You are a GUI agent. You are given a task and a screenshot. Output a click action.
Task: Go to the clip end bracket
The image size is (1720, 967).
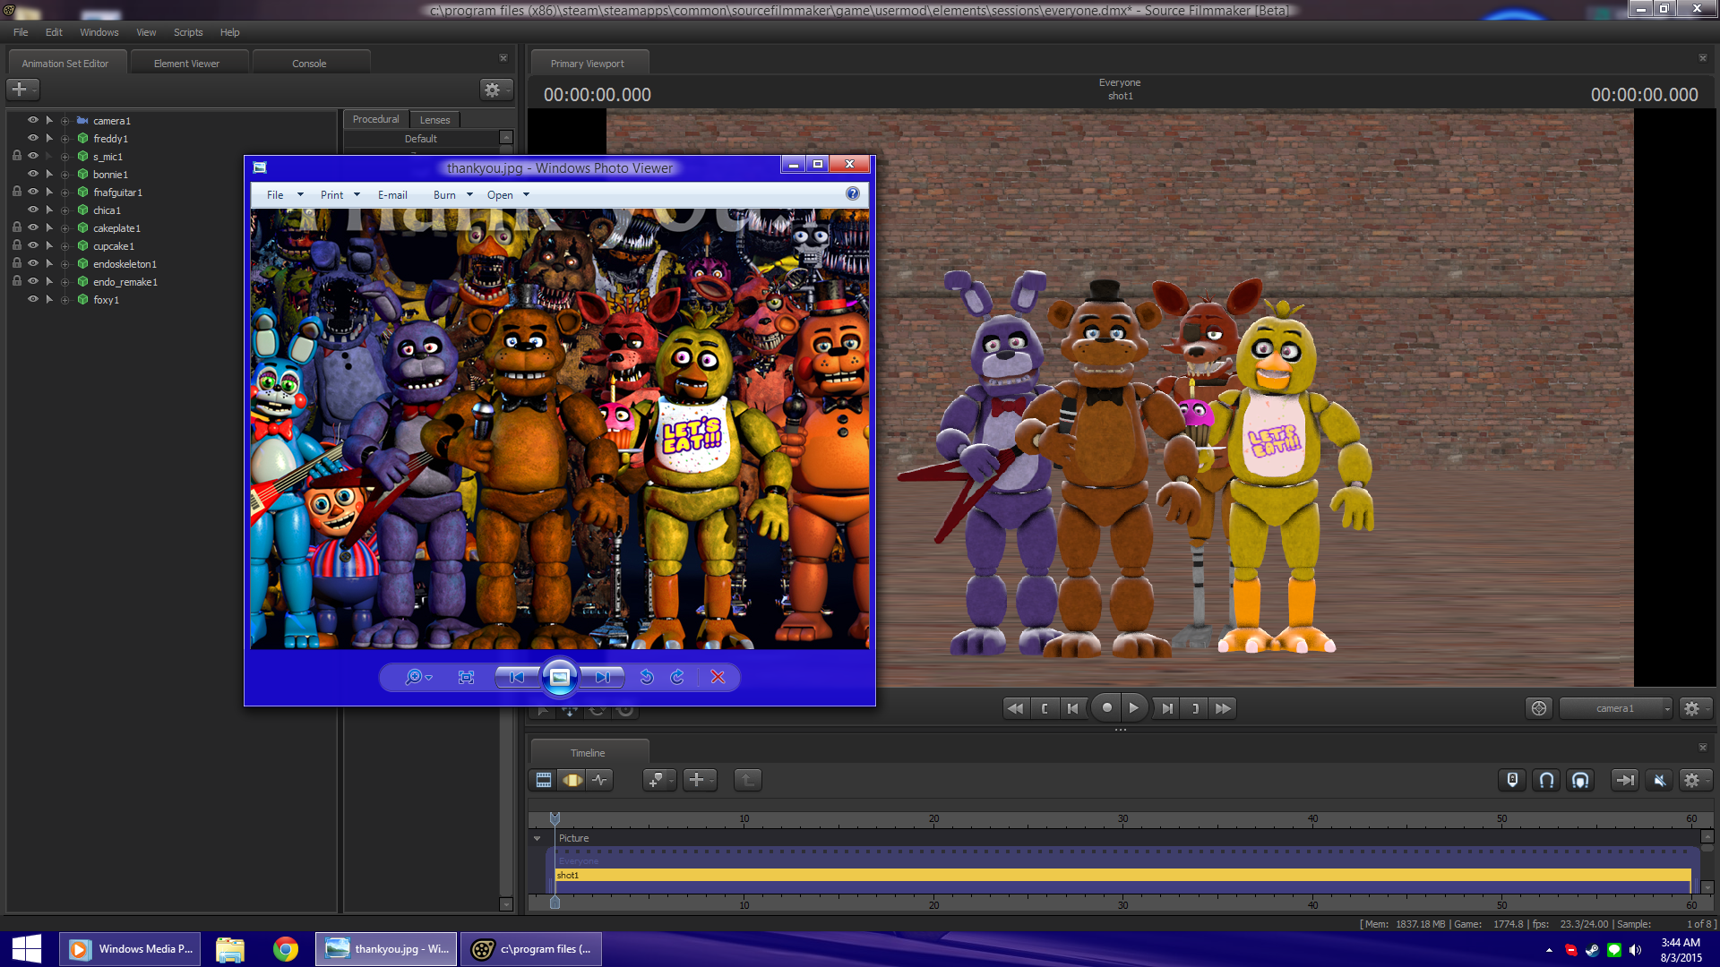coord(1195,708)
